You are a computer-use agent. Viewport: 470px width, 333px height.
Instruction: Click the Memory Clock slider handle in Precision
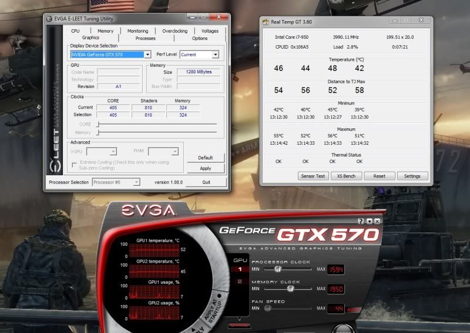290,288
